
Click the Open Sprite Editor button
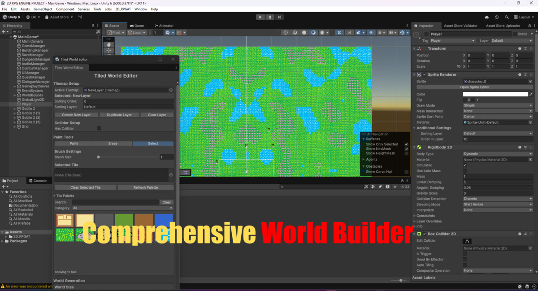point(475,87)
